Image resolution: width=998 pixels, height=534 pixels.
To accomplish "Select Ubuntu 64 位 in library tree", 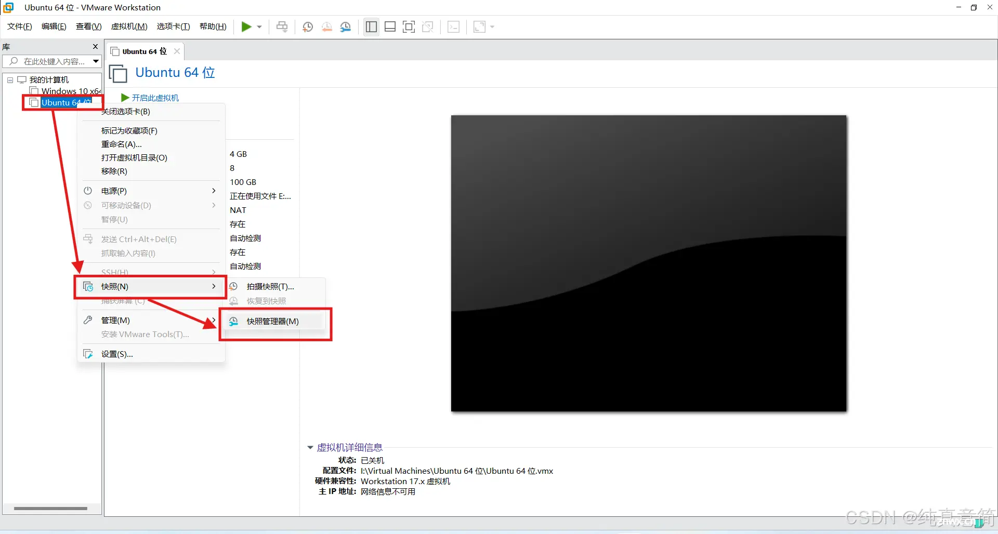I will click(66, 102).
